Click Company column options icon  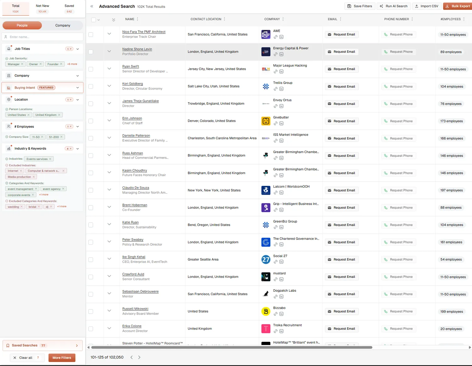pyautogui.click(x=283, y=19)
